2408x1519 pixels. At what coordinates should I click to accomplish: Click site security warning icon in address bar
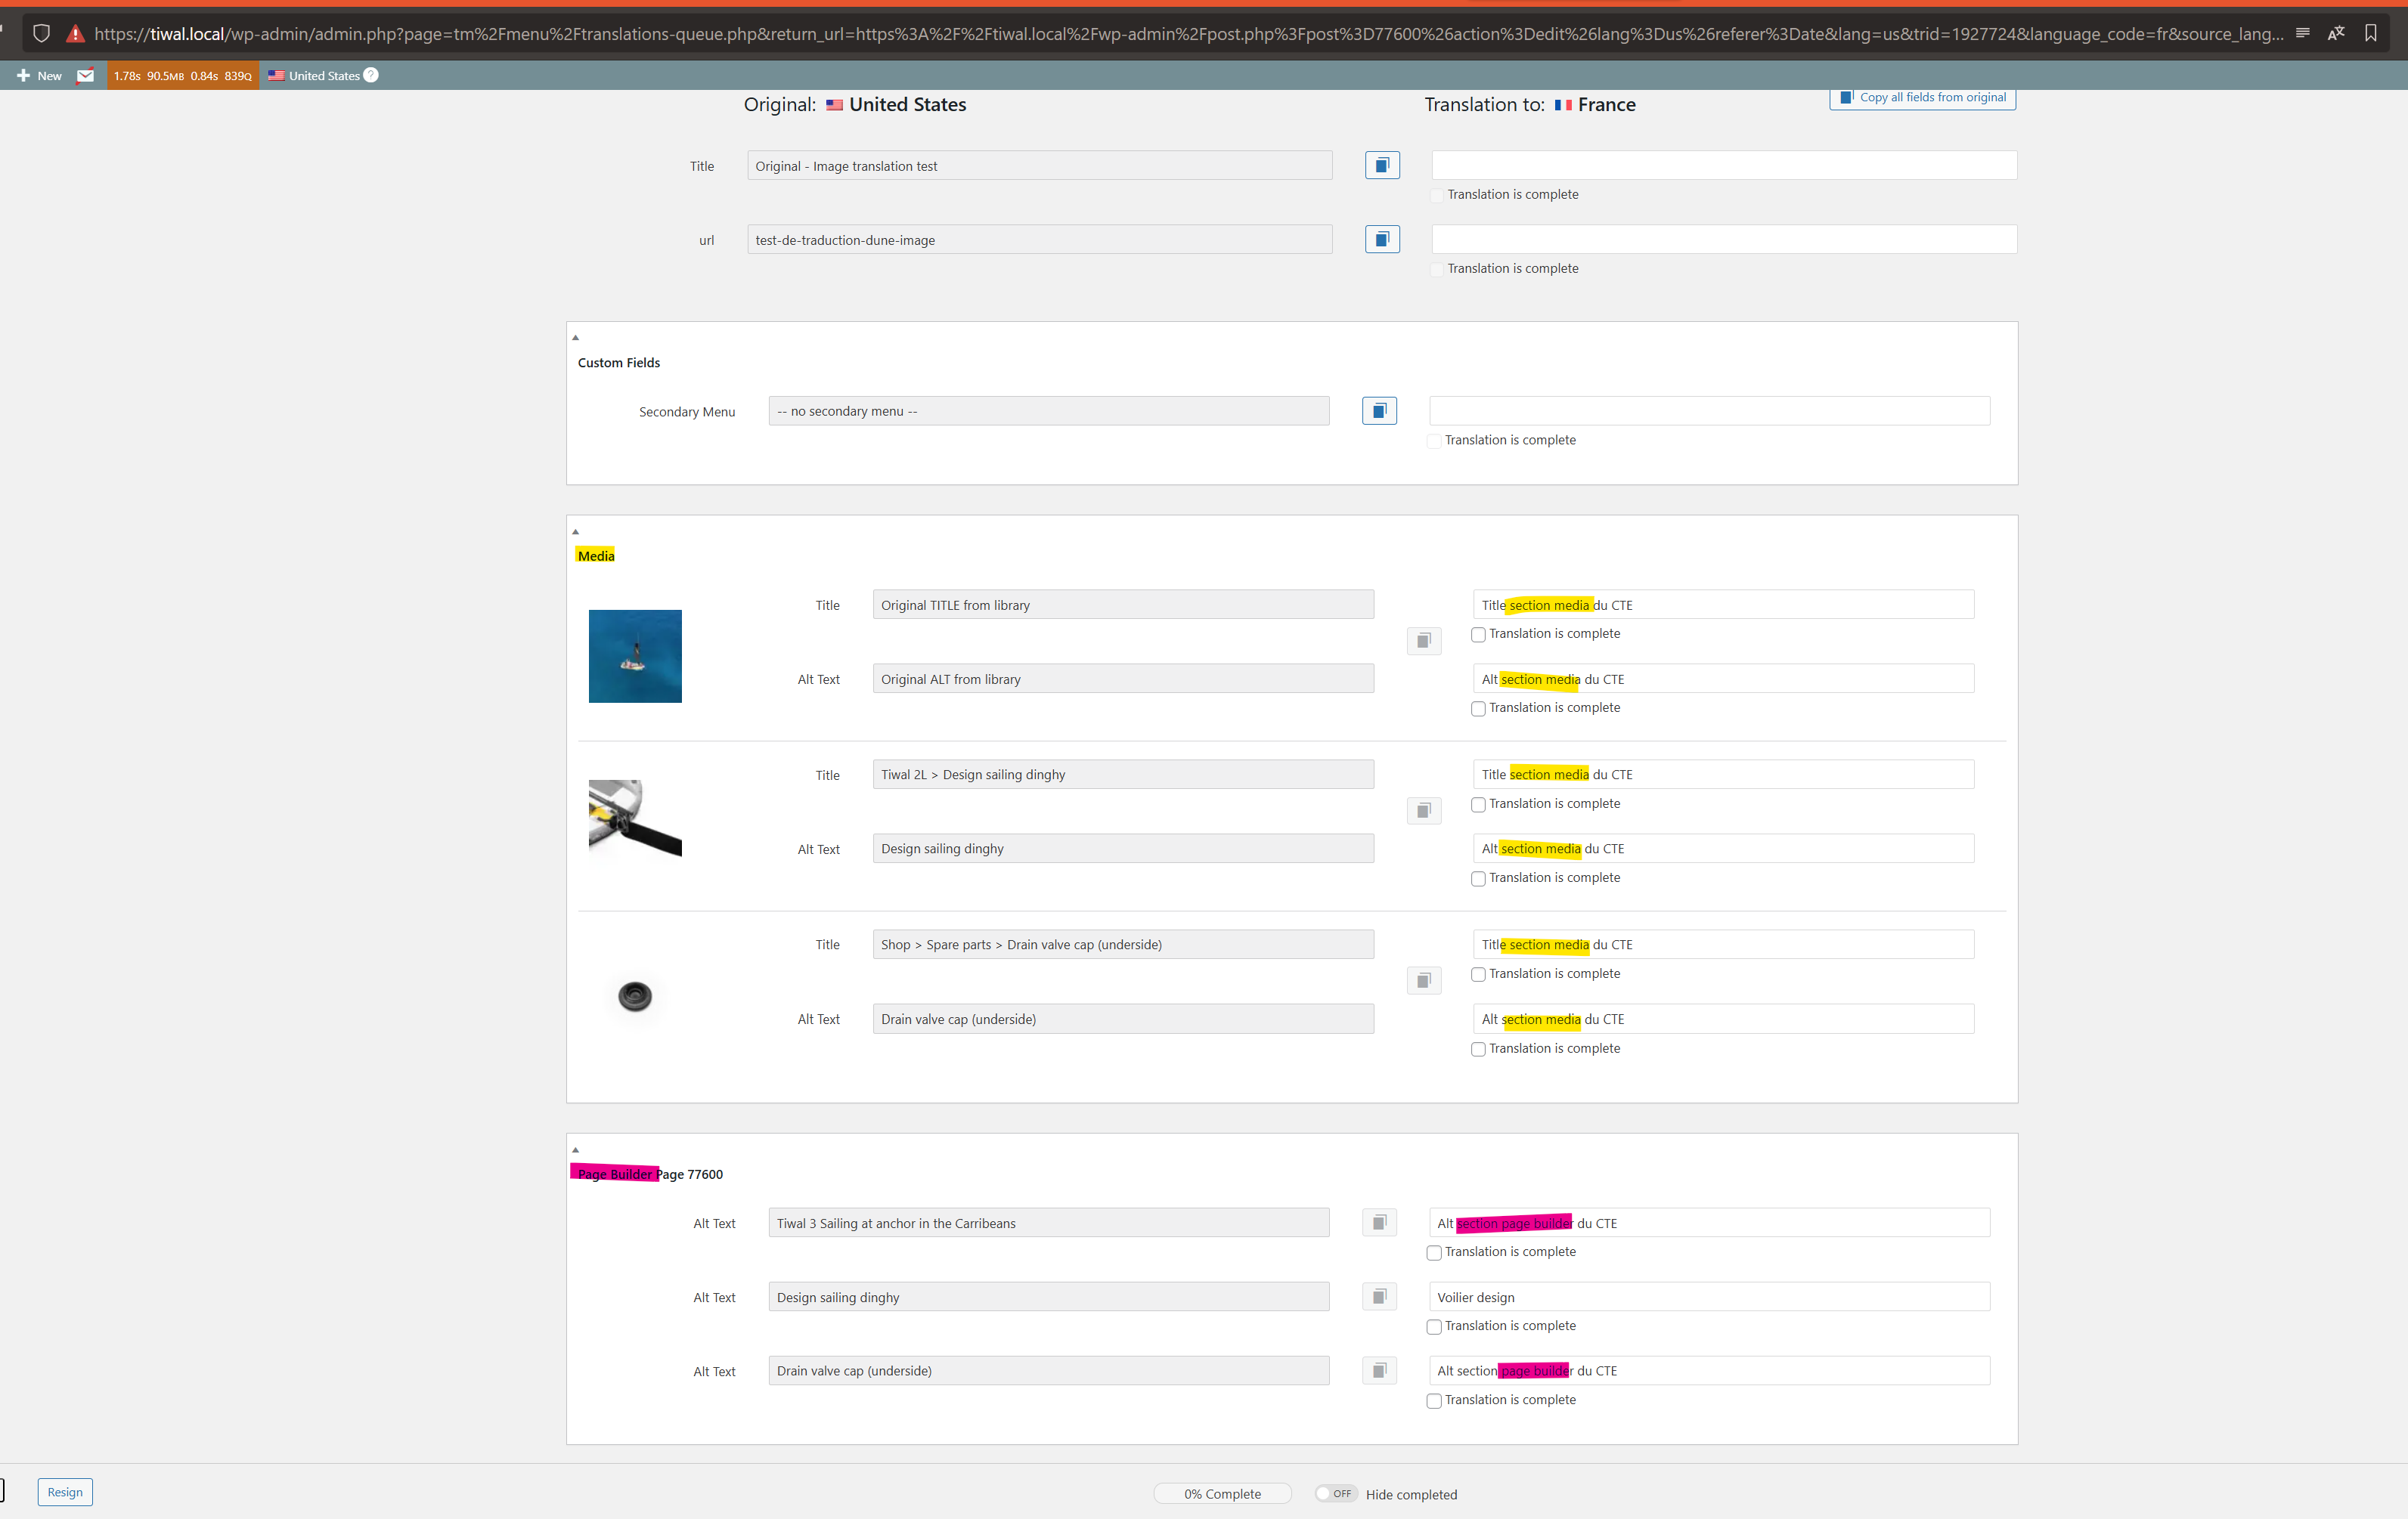click(x=75, y=33)
